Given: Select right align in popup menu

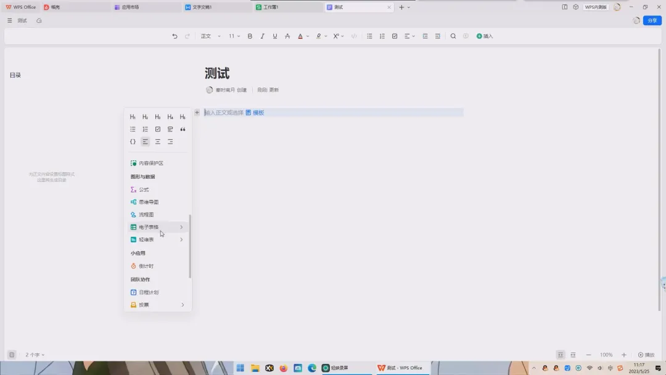Looking at the screenshot, I should (170, 142).
